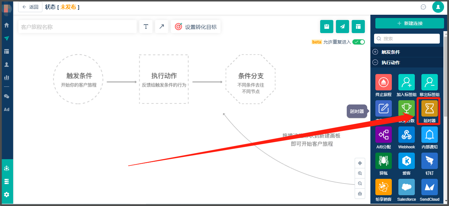The image size is (449, 206).
Task: Open the Home page from sidebar
Action: (7, 25)
